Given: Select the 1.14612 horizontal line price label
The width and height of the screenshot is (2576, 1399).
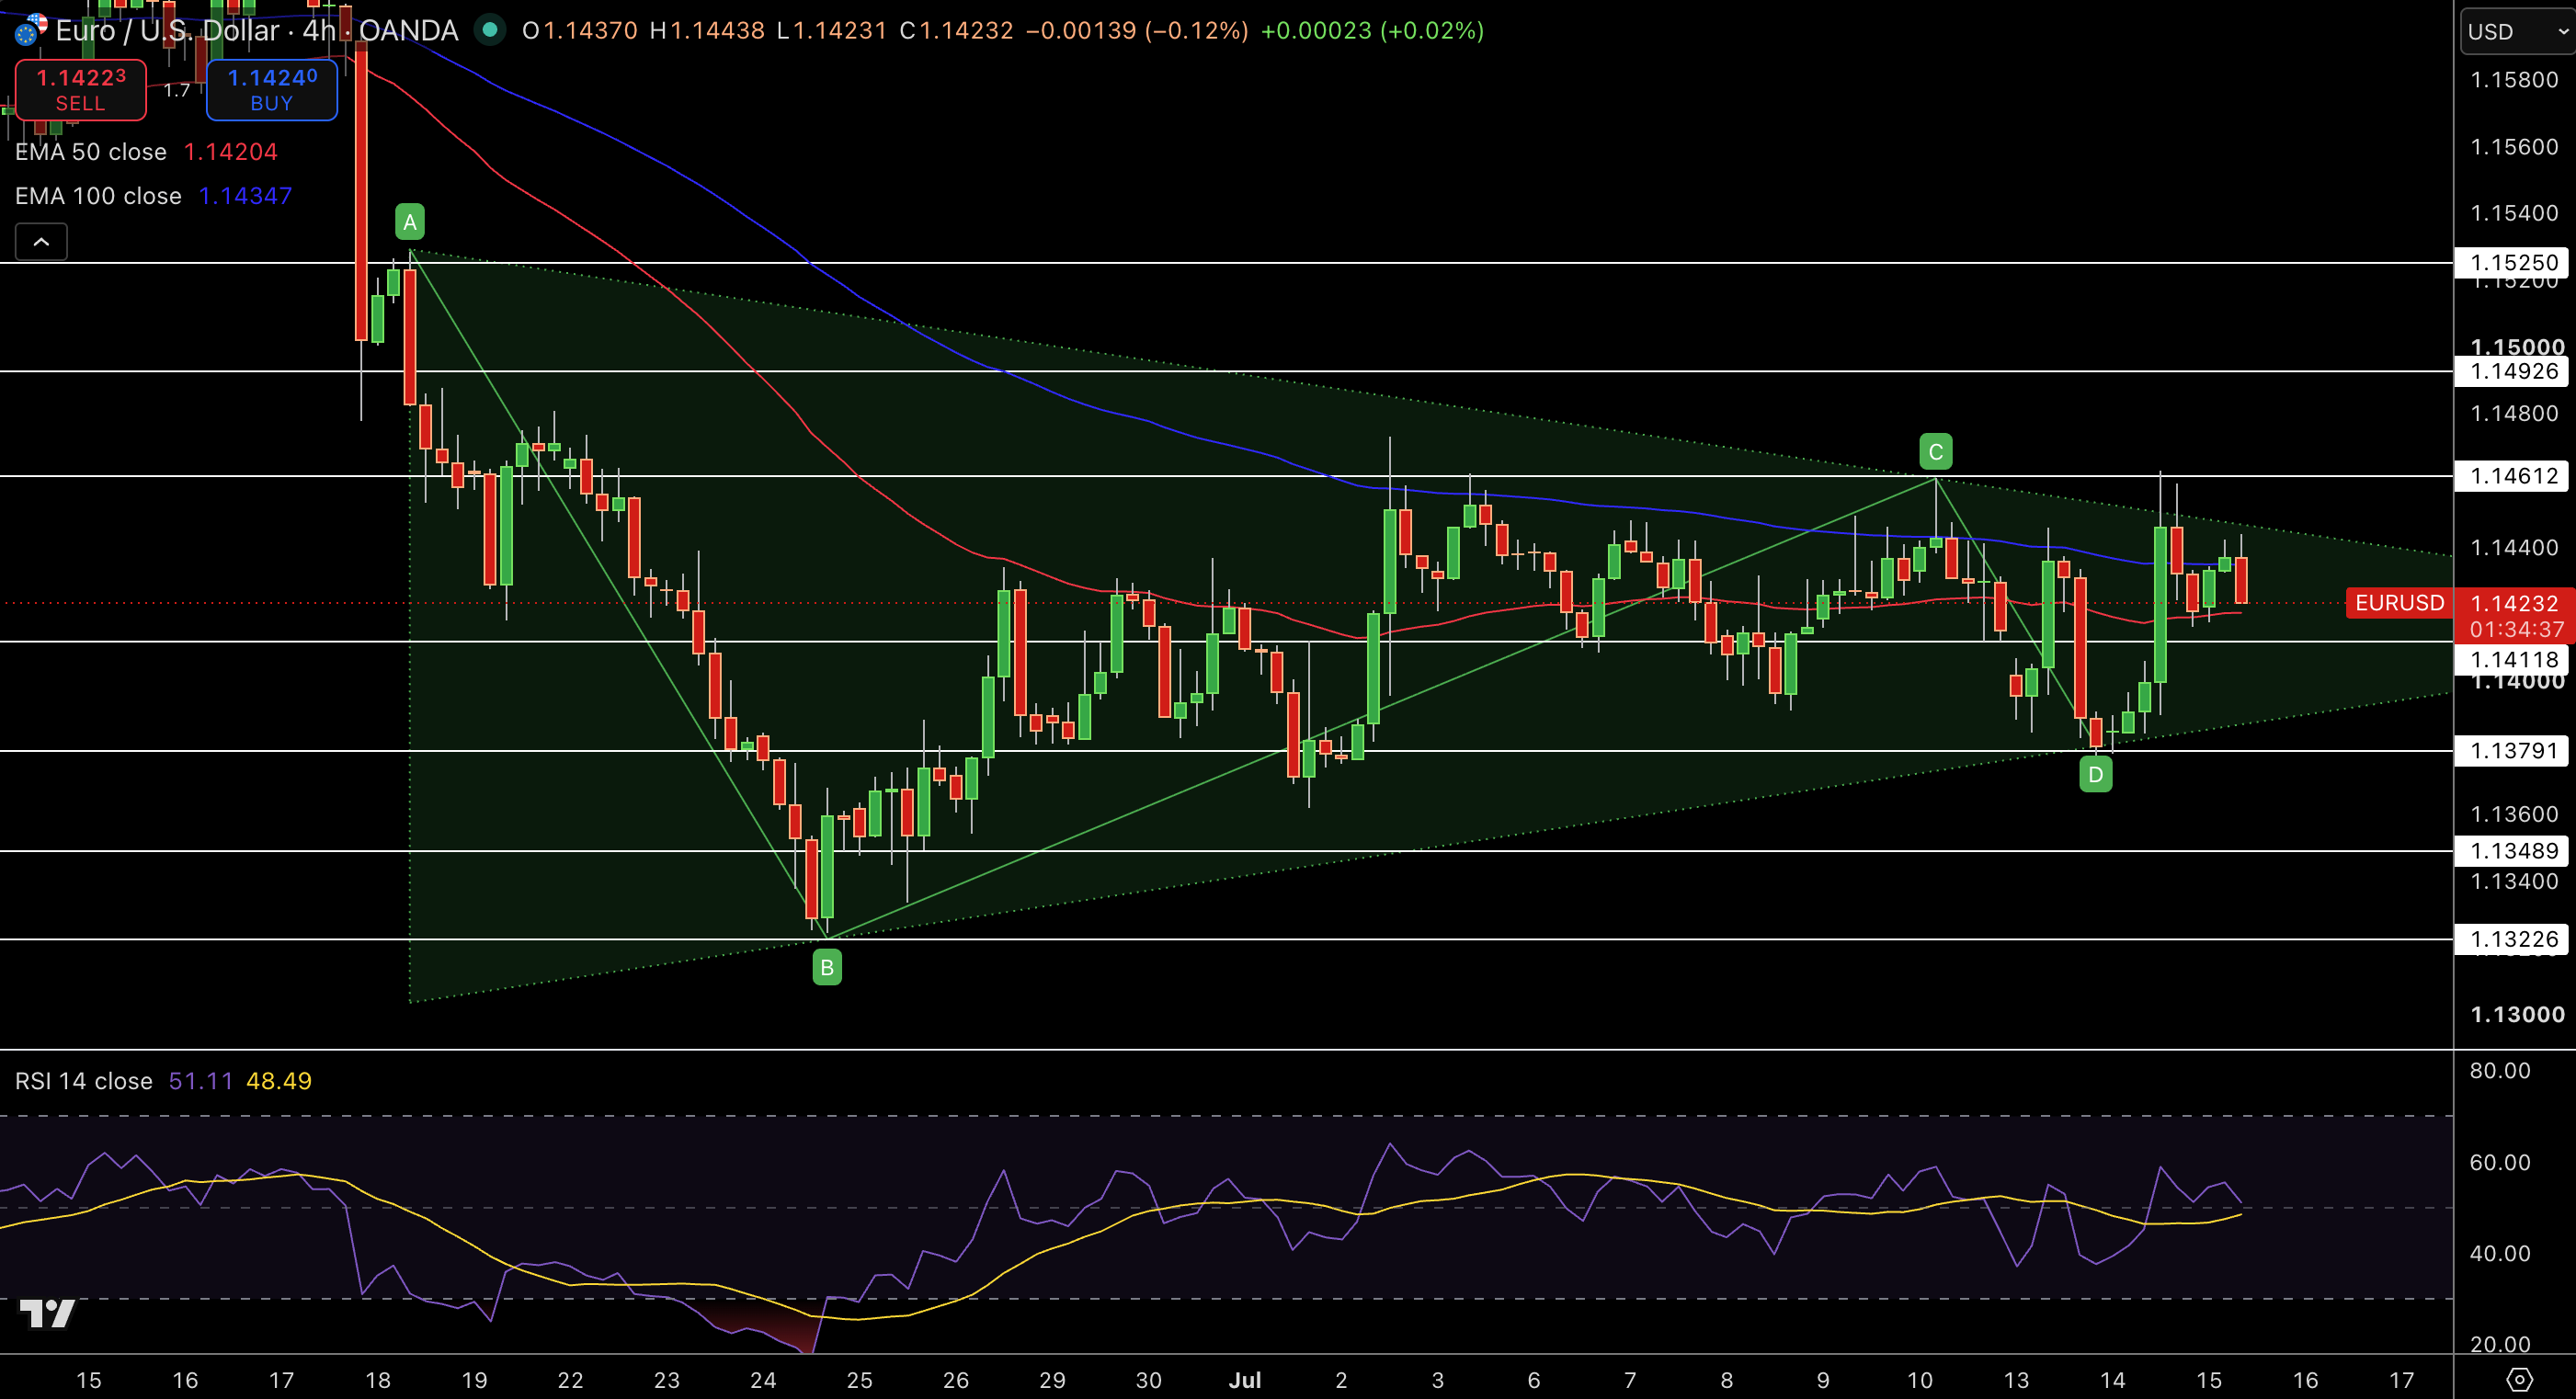Looking at the screenshot, I should click(x=2512, y=476).
